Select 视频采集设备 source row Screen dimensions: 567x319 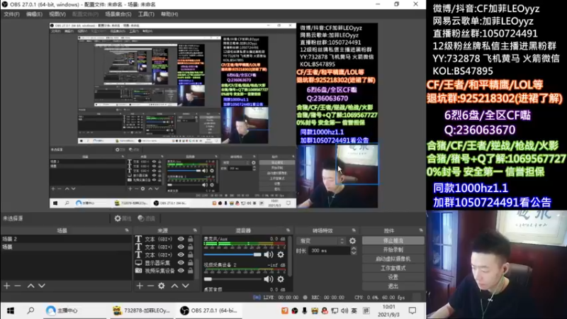[164, 271]
